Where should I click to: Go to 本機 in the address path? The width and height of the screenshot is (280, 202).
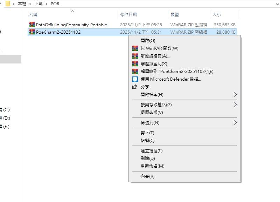click(x=22, y=4)
